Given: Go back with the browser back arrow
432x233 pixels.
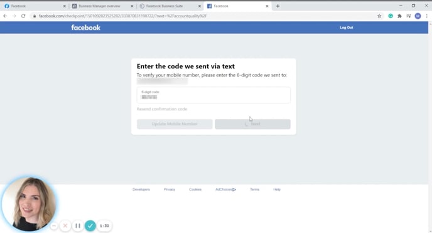Looking at the screenshot, I should coord(5,16).
